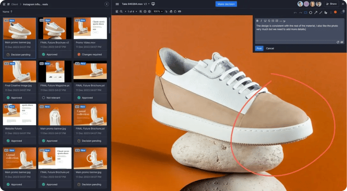Image resolution: width=347 pixels, height=191 pixels.
Task: Select the ellipse annotation tool
Action: coord(311,12)
